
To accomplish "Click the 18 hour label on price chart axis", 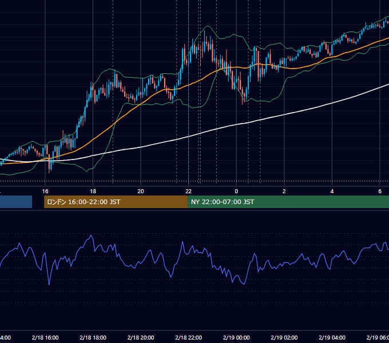I will [93, 192].
